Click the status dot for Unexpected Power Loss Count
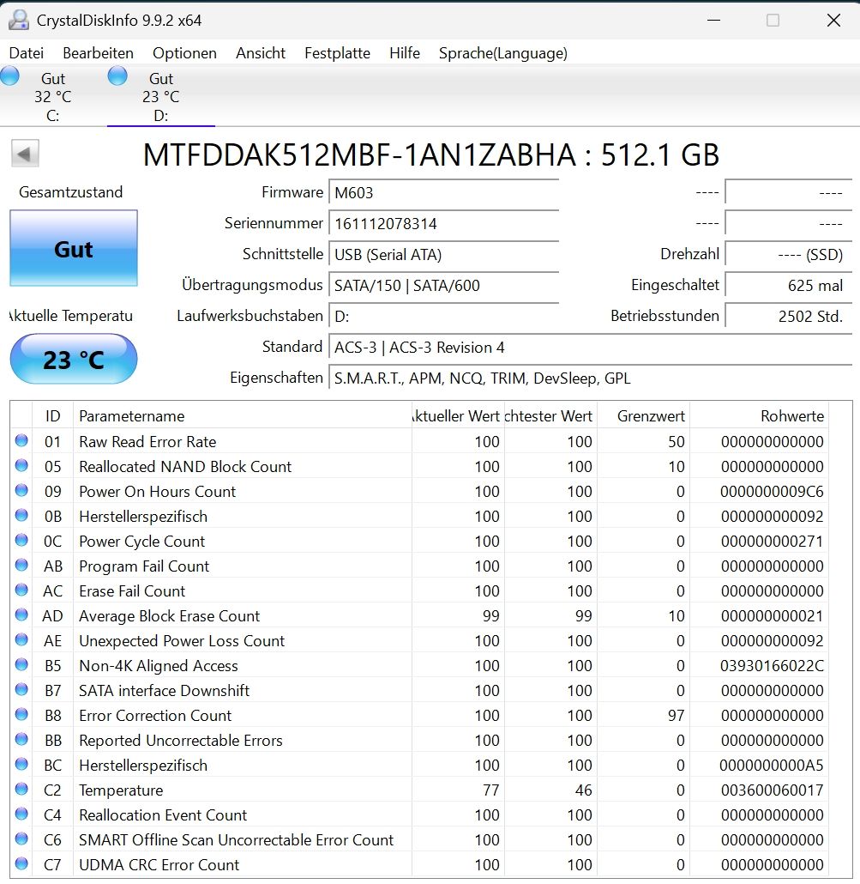The width and height of the screenshot is (860, 884). [21, 640]
